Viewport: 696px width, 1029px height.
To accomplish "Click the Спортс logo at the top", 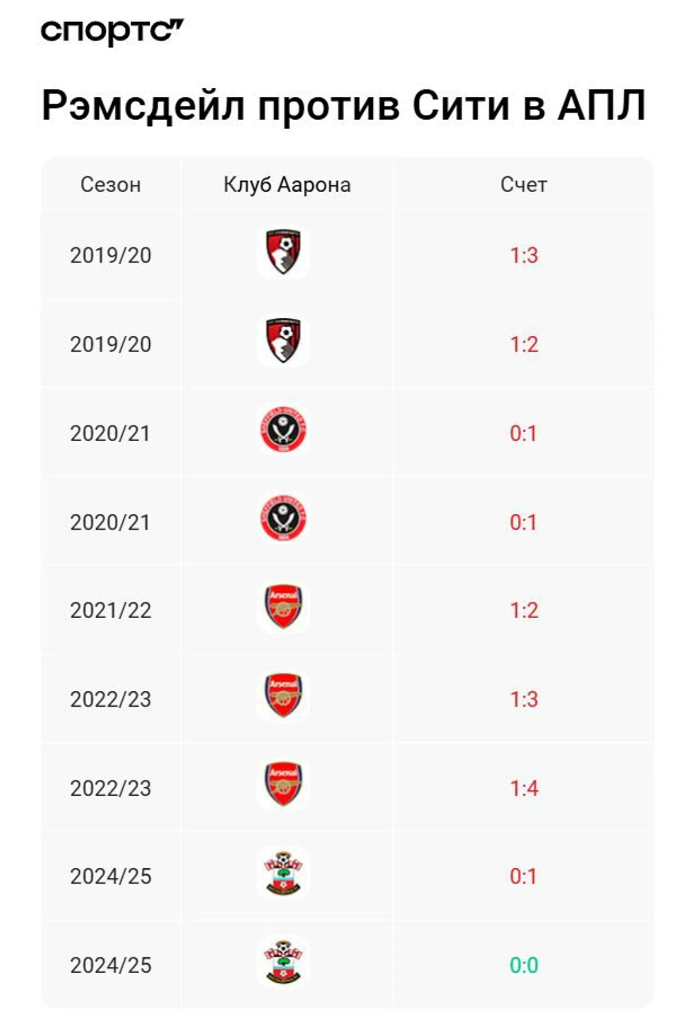I will tap(112, 32).
